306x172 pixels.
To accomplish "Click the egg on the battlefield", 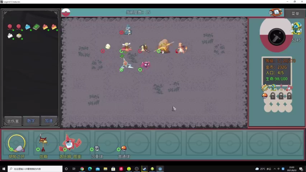I will pyautogui.click(x=108, y=46).
